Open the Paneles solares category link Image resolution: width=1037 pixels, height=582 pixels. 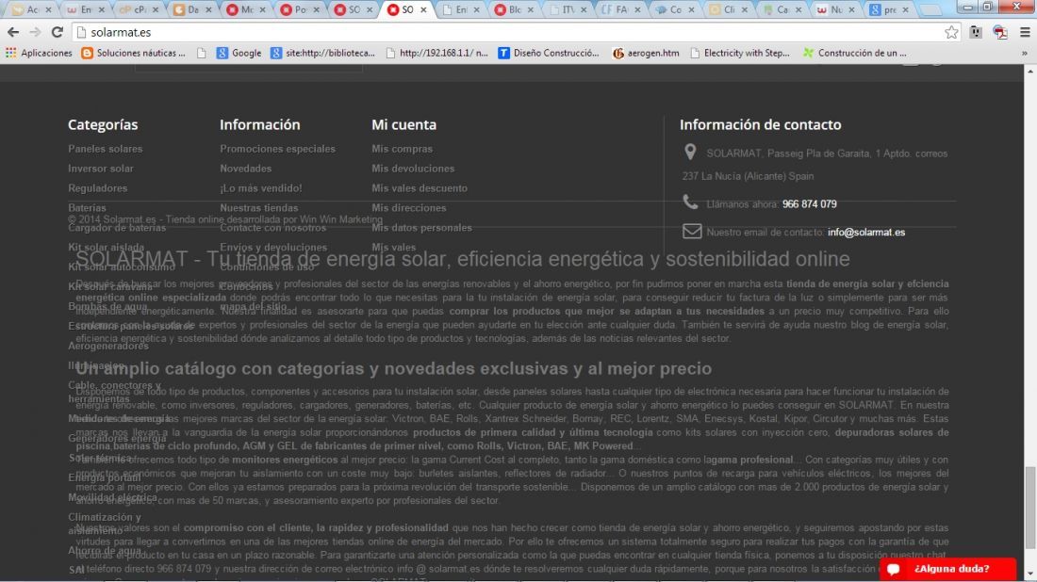click(106, 150)
